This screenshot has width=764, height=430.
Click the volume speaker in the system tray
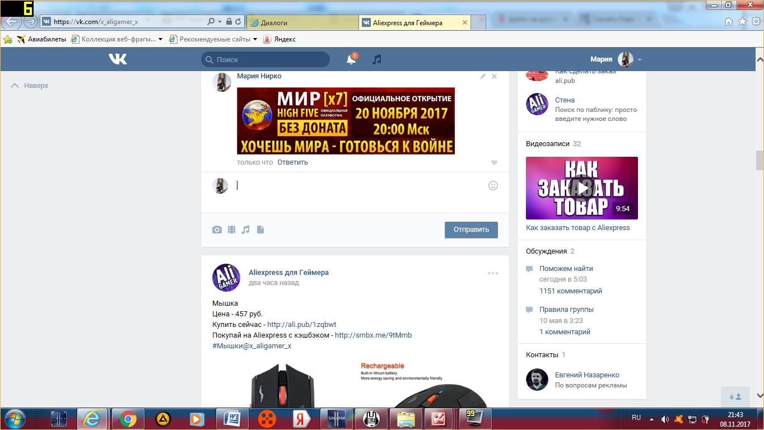(665, 419)
